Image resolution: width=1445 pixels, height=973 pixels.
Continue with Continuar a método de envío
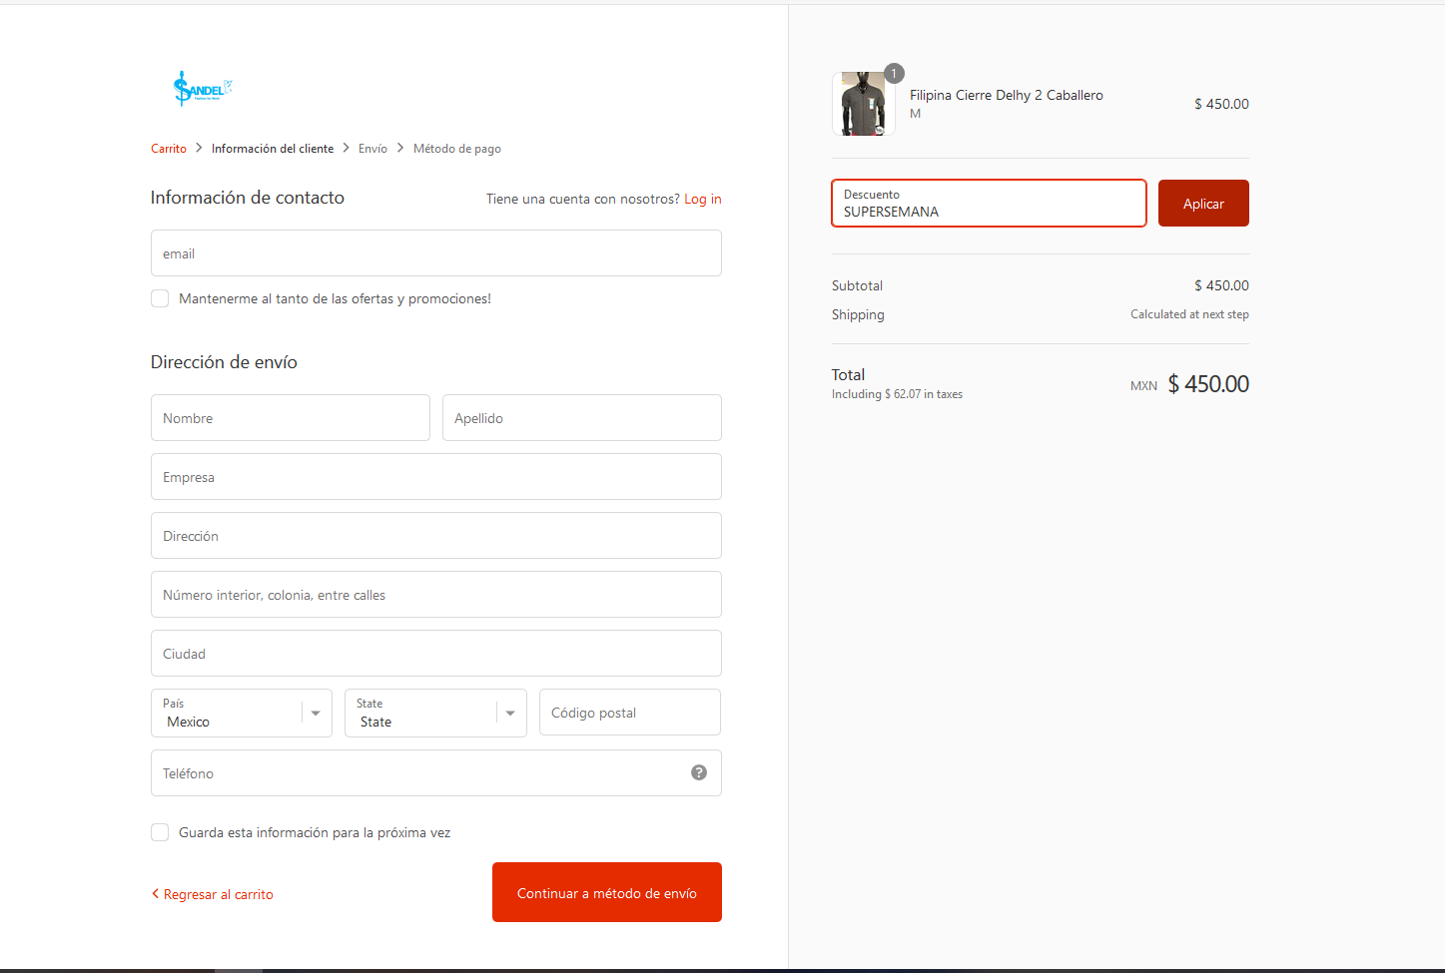(607, 892)
